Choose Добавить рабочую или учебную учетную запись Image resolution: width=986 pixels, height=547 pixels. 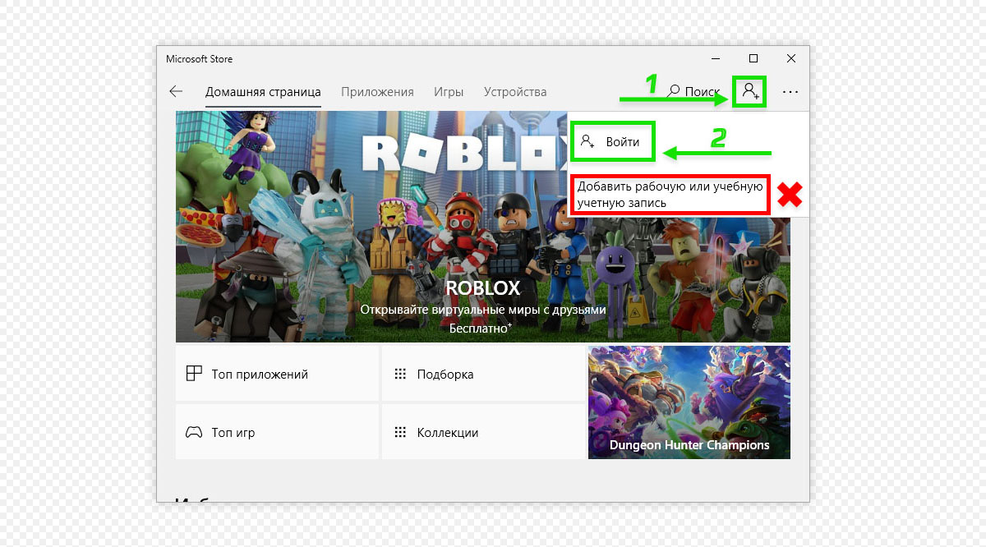[670, 195]
